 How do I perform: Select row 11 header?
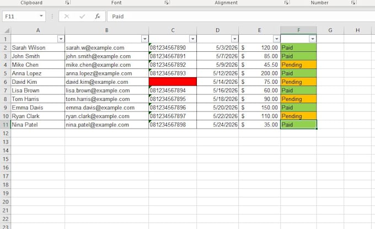(6, 125)
